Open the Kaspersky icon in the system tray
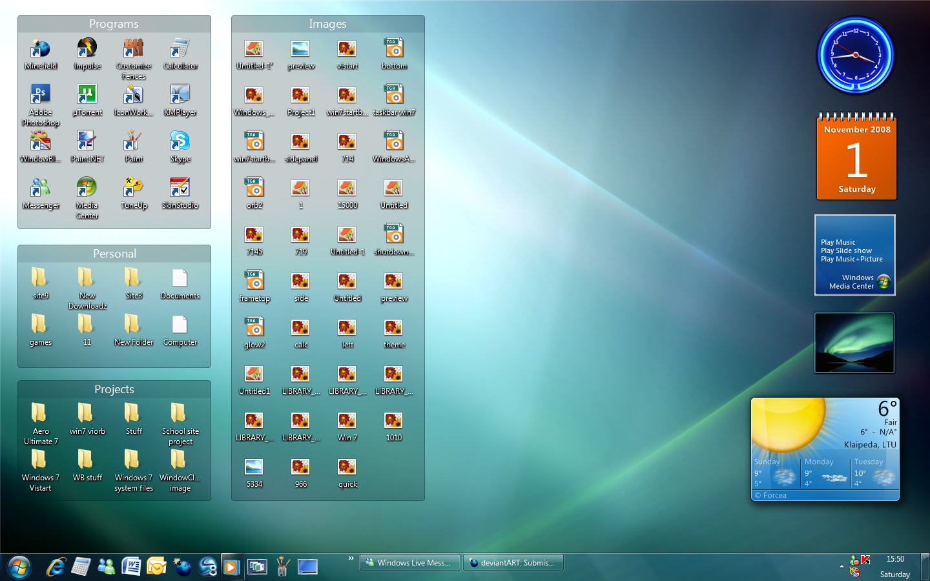 (x=864, y=560)
